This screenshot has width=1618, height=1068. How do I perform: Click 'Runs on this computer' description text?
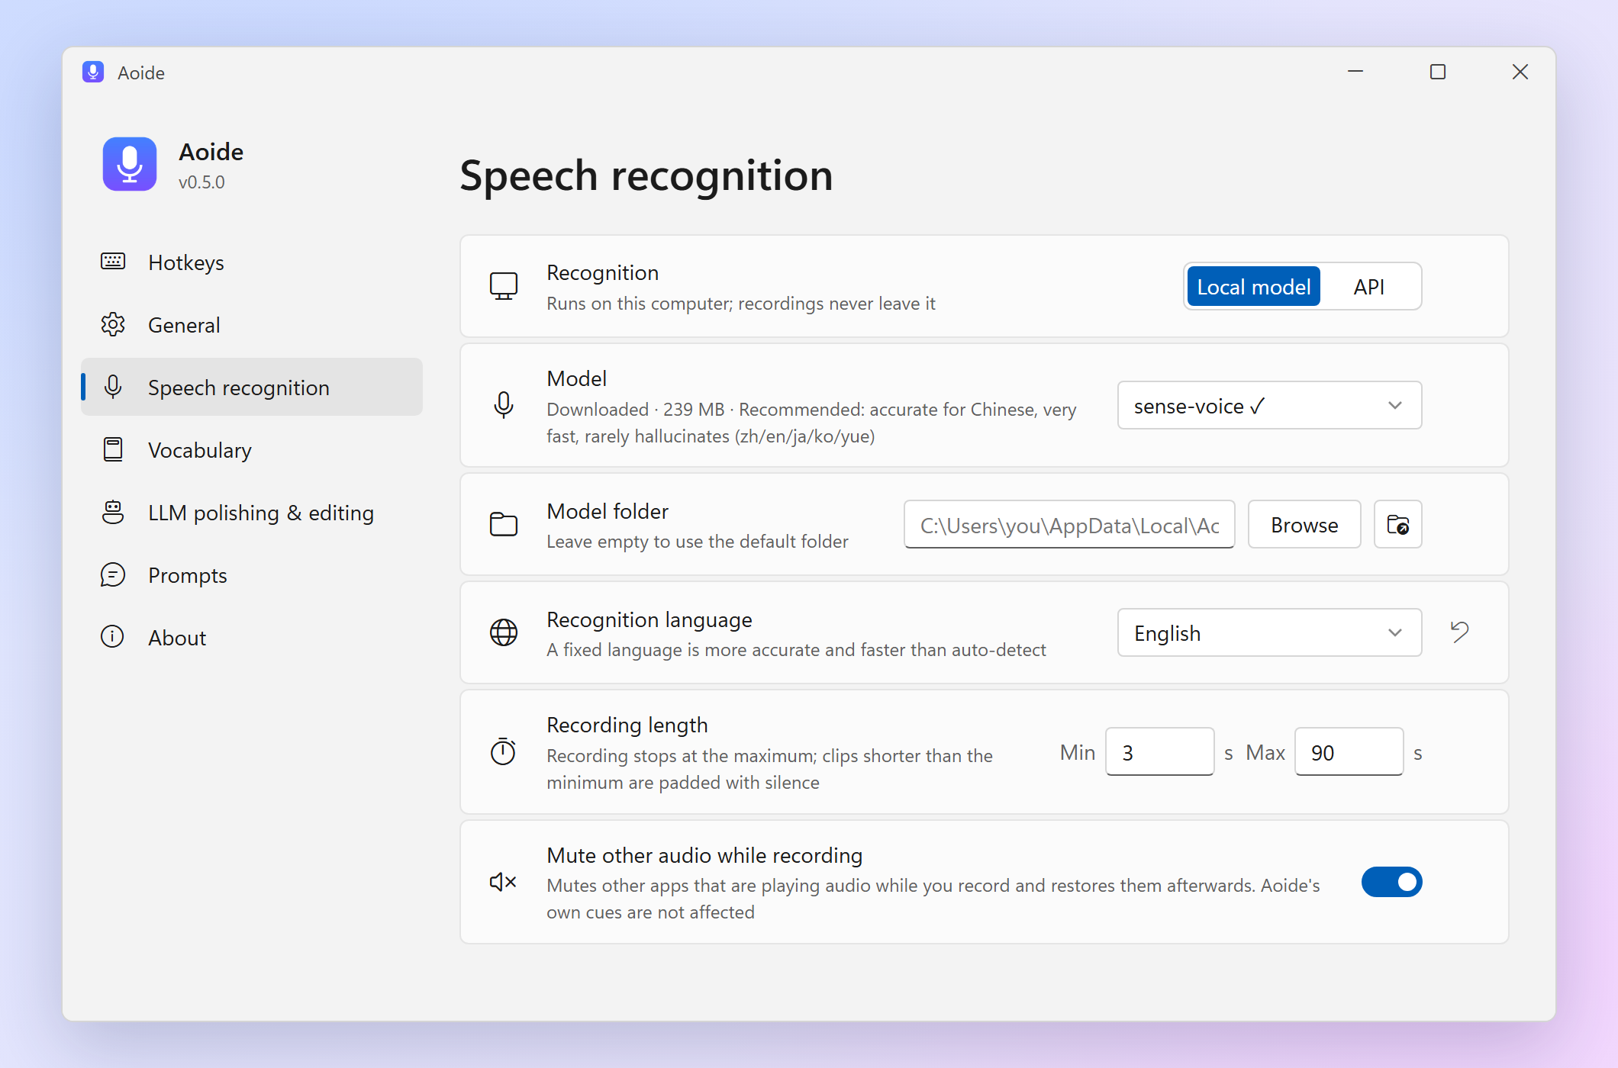pyautogui.click(x=740, y=304)
